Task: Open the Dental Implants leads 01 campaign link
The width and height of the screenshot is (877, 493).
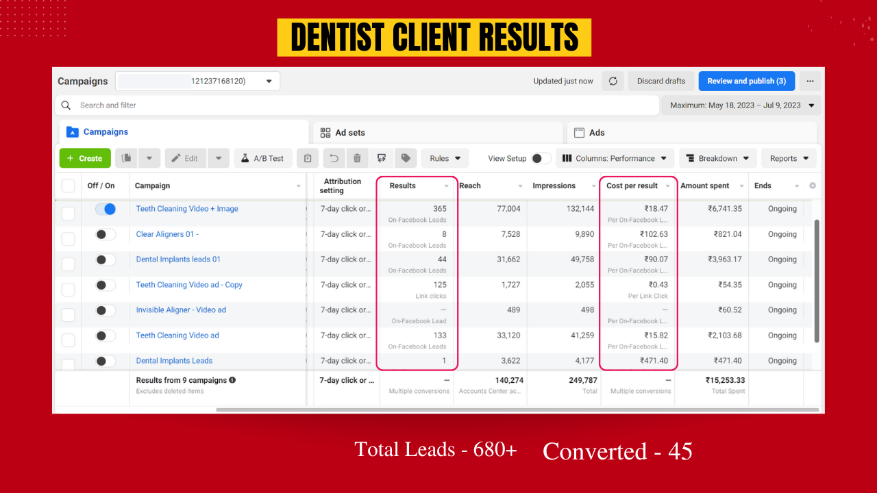Action: [178, 260]
